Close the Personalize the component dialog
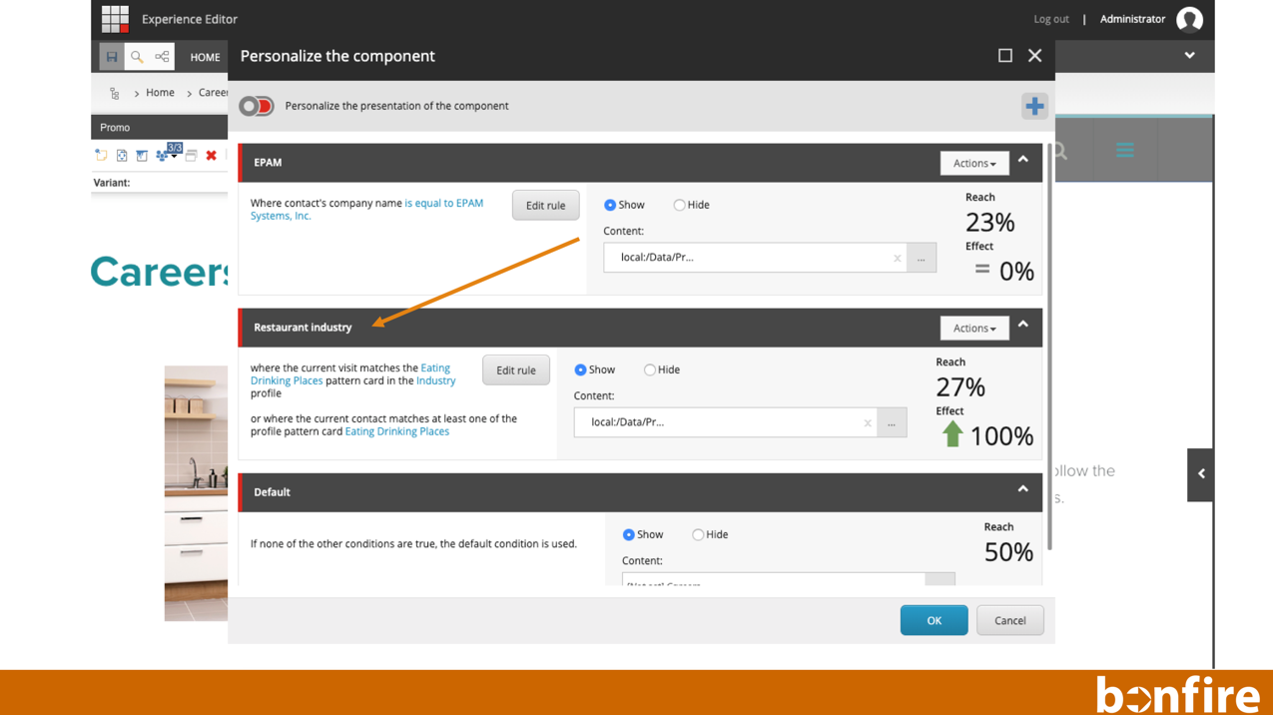Screen dimensions: 1273x715 [x=1034, y=56]
